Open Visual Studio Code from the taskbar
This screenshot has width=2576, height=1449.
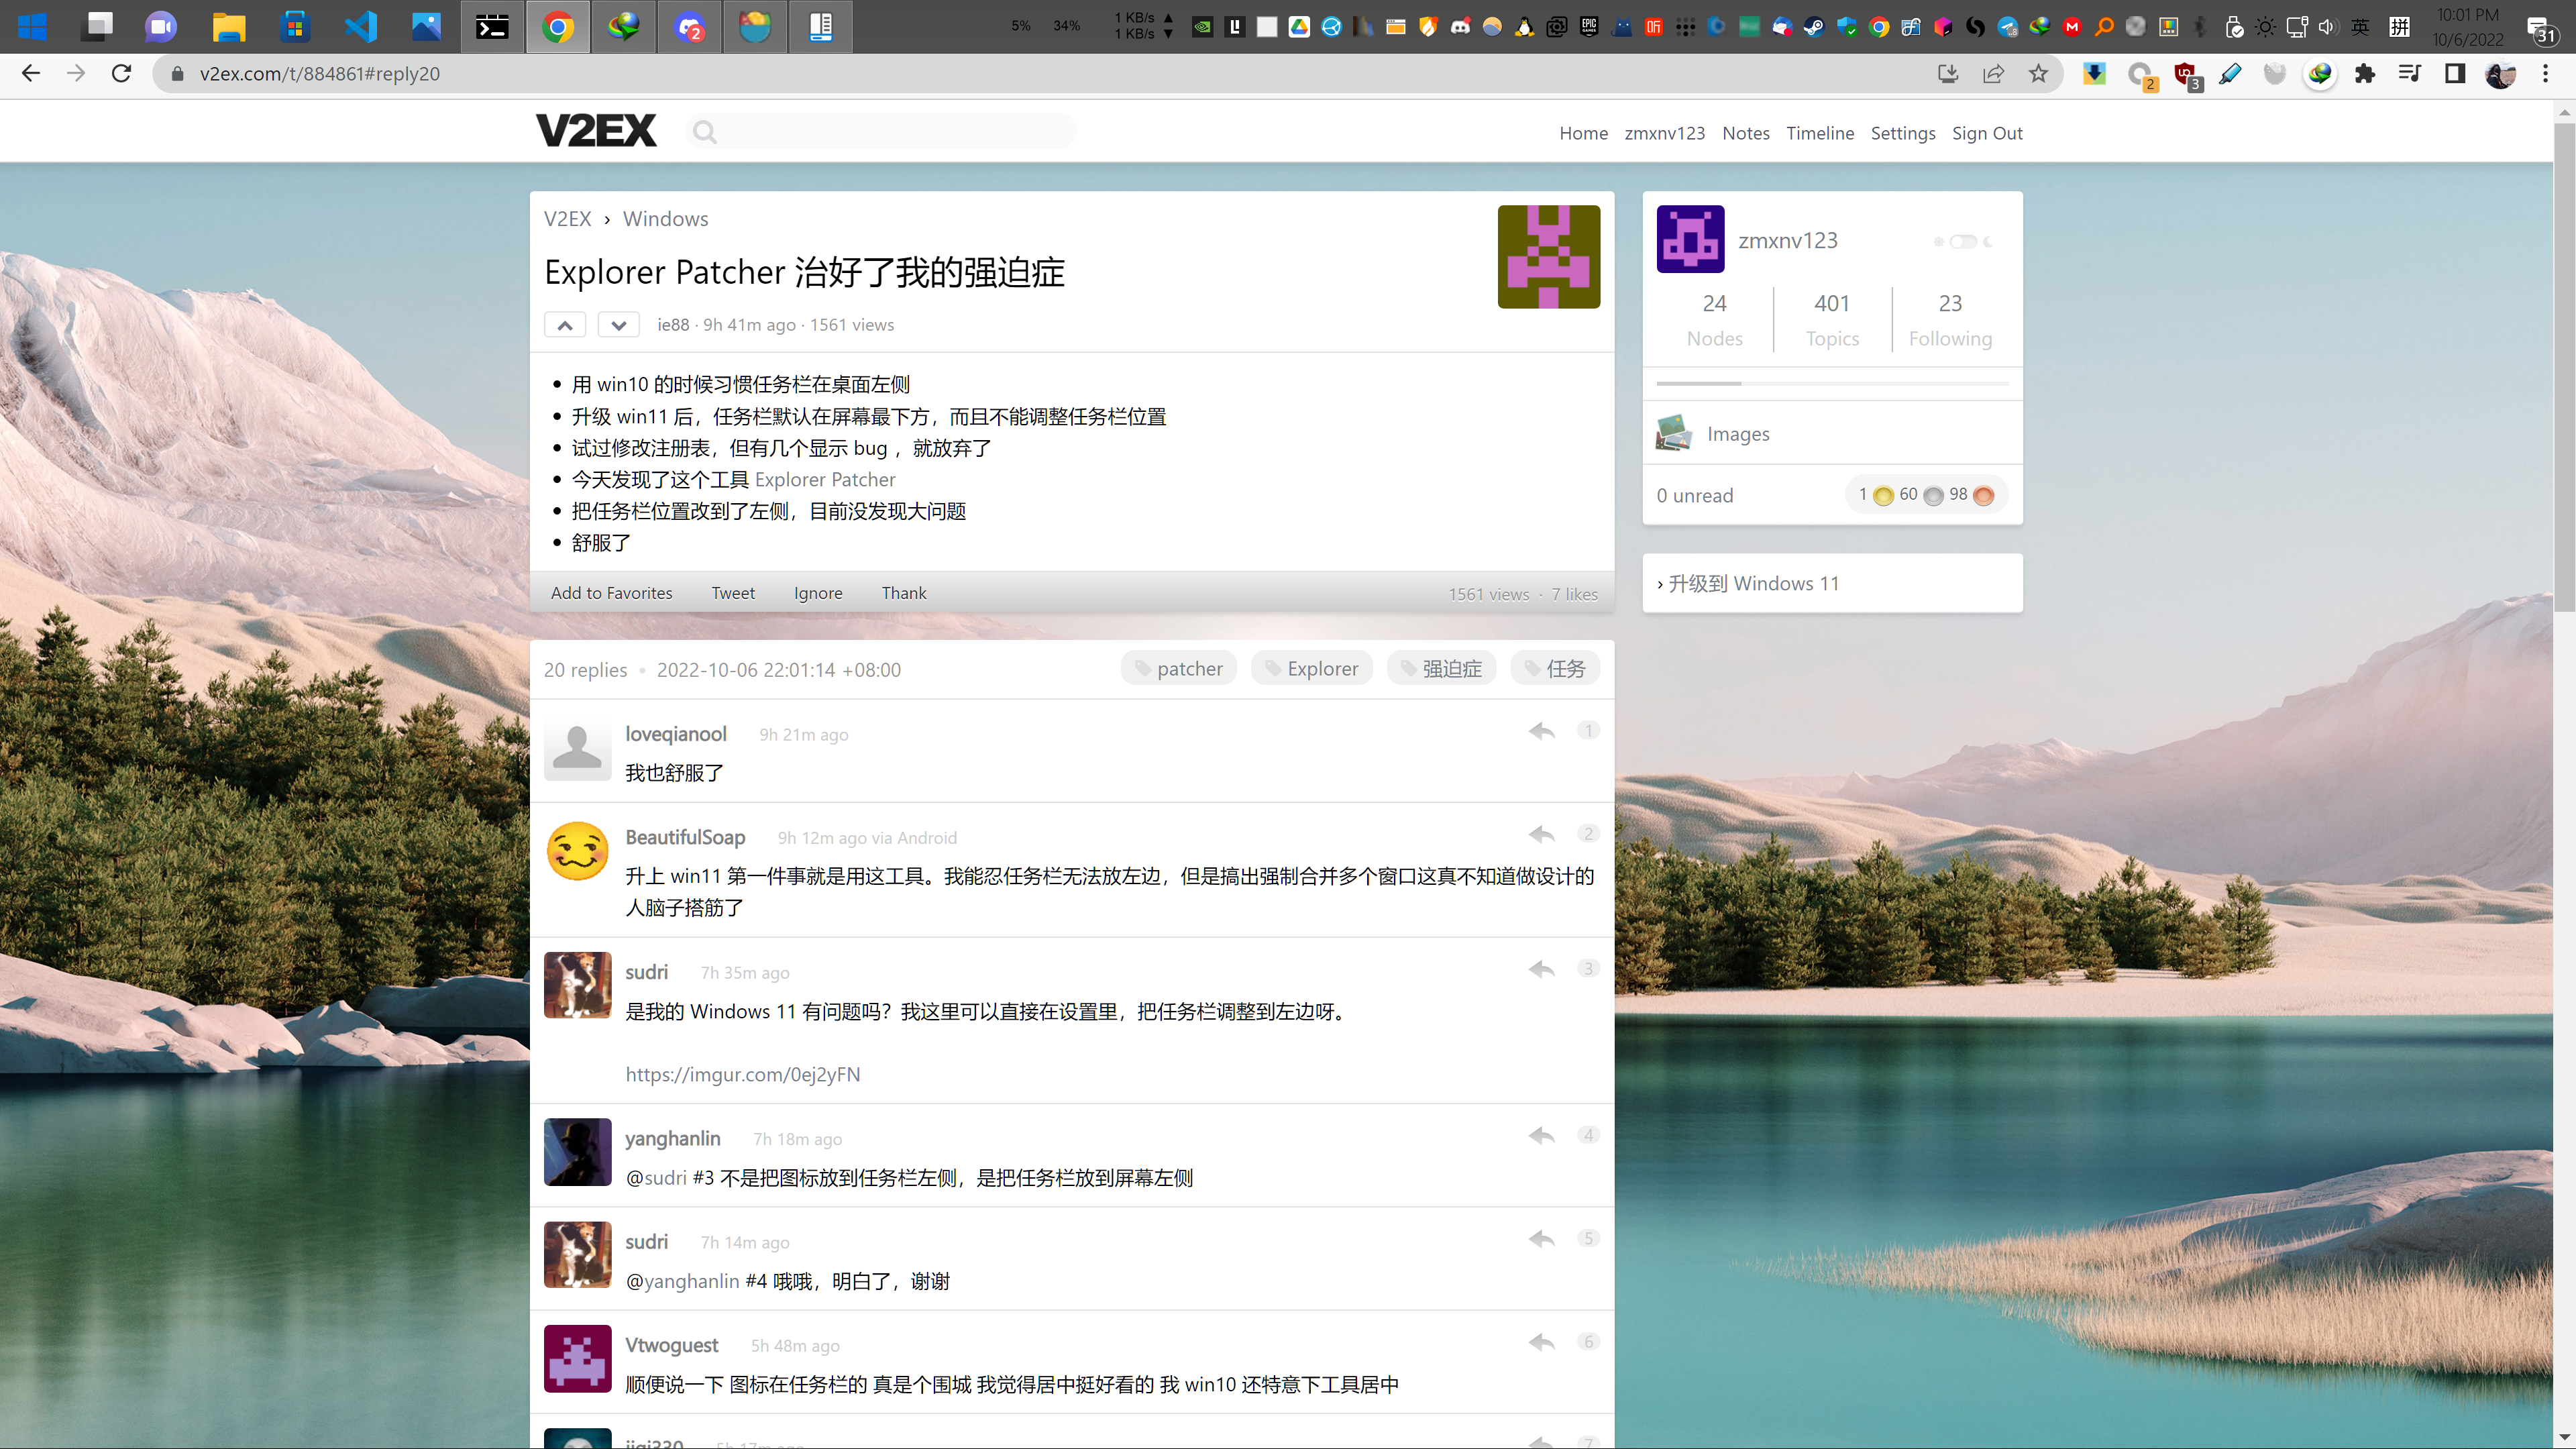[x=360, y=26]
